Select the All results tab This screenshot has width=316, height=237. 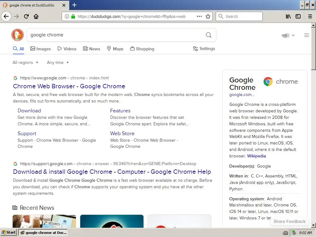coord(18,49)
